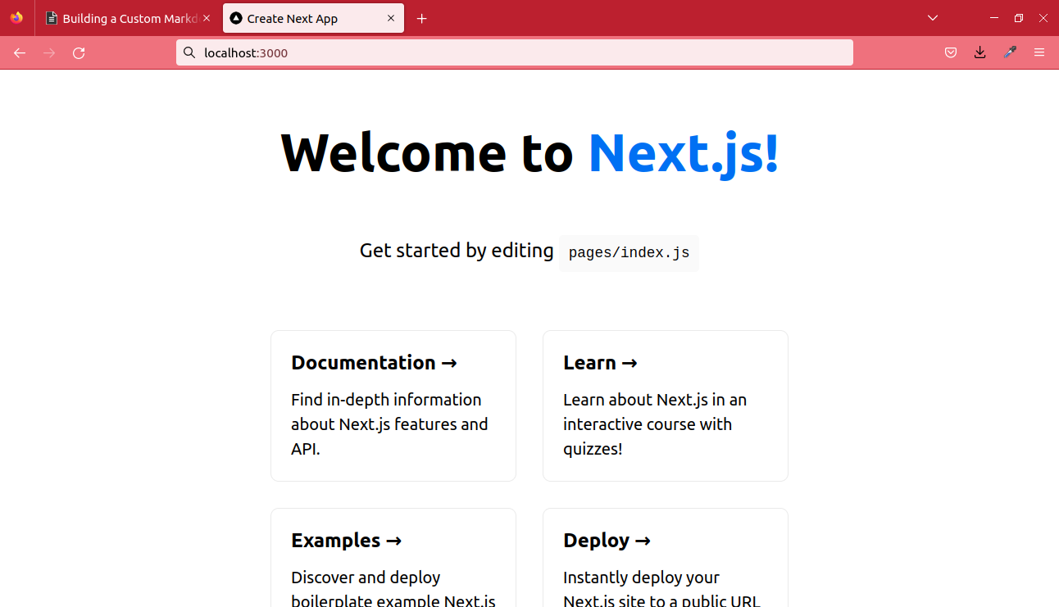Expand the list all tabs chevron
The width and height of the screenshot is (1059, 607).
coord(933,18)
